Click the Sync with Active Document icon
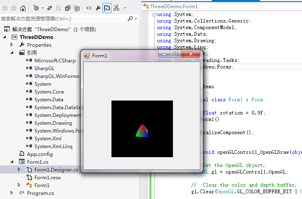 tap(50, 8)
